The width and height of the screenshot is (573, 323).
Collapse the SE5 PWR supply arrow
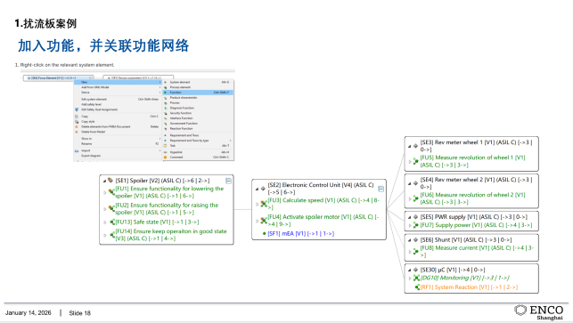(x=409, y=217)
